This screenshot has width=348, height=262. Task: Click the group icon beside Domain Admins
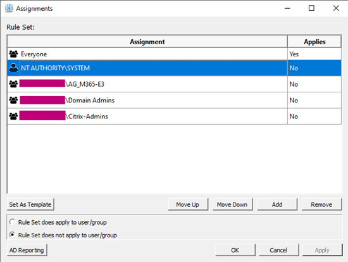click(13, 100)
